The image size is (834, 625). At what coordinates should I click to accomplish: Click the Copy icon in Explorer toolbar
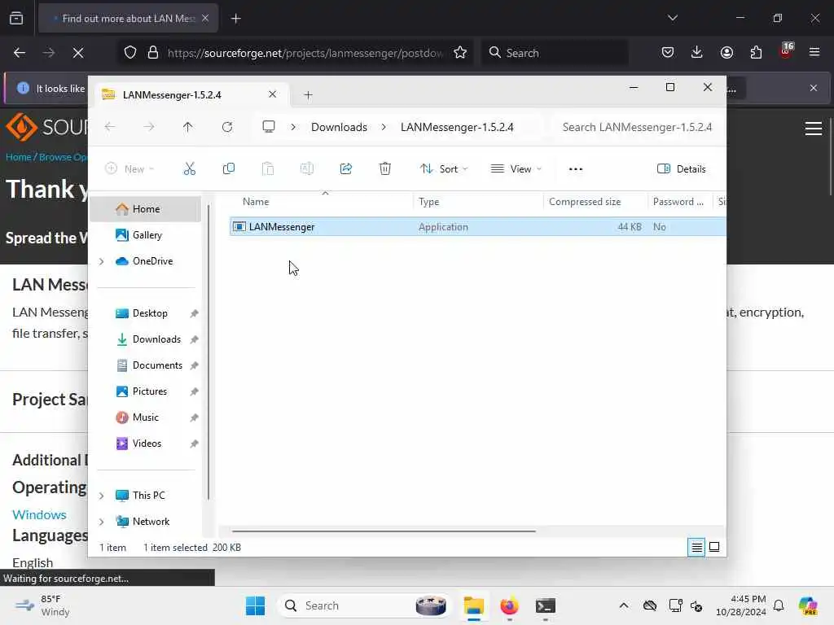coord(229,169)
